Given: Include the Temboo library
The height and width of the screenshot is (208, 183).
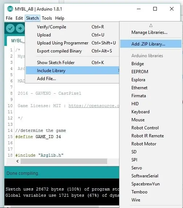Looking at the screenshot, I should (x=151, y=192).
